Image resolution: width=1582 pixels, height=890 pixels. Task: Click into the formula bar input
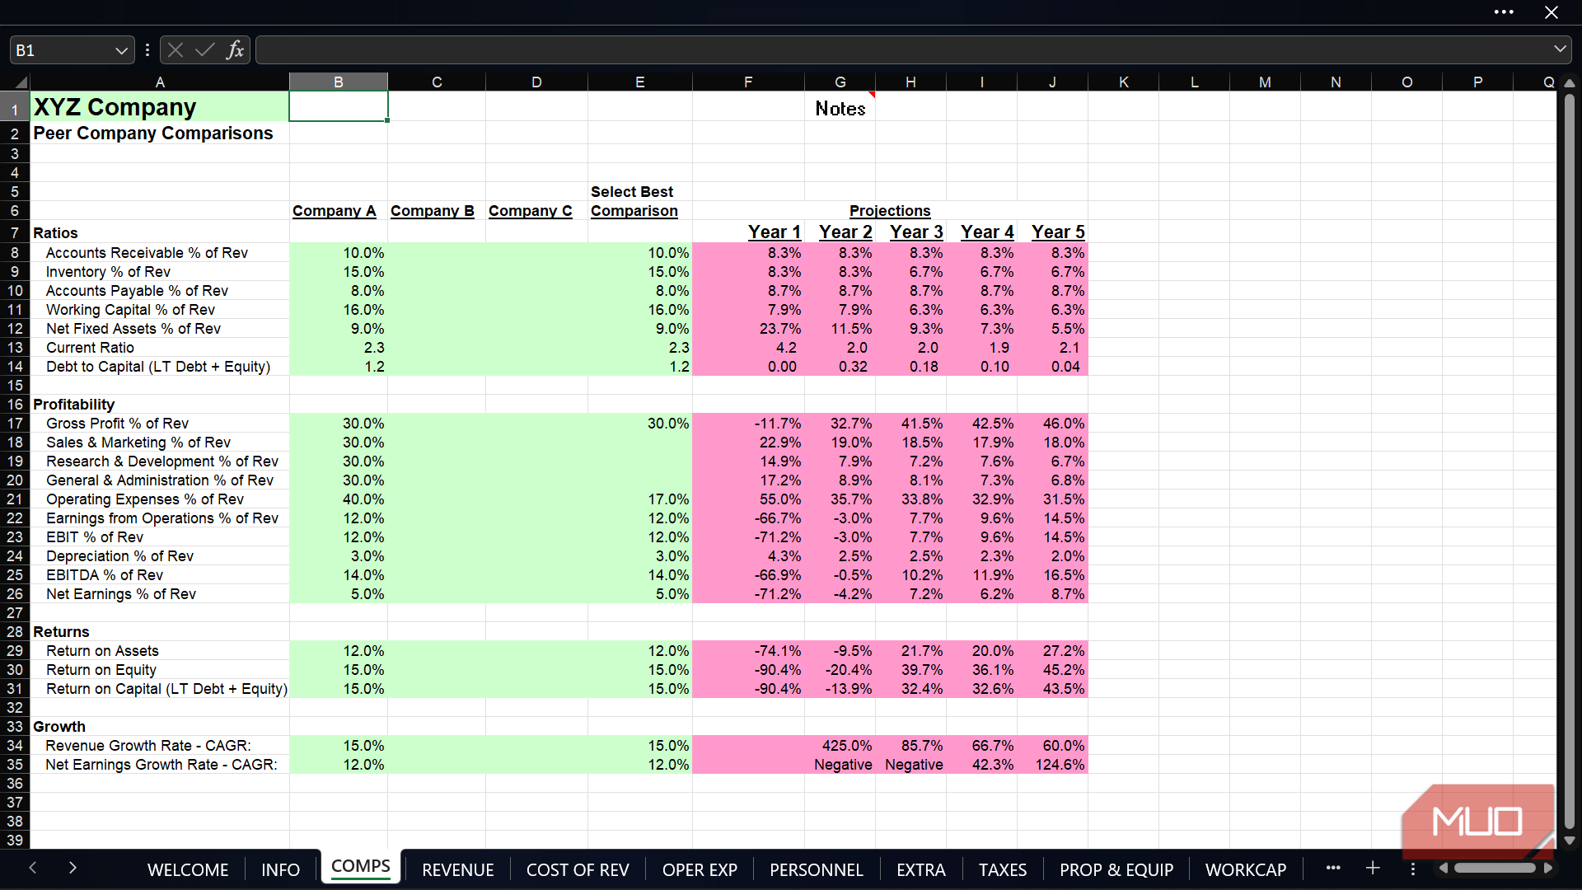902,50
